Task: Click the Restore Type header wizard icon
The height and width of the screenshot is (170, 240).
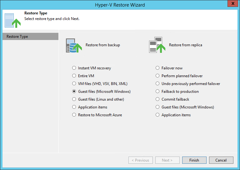Action: (12, 19)
